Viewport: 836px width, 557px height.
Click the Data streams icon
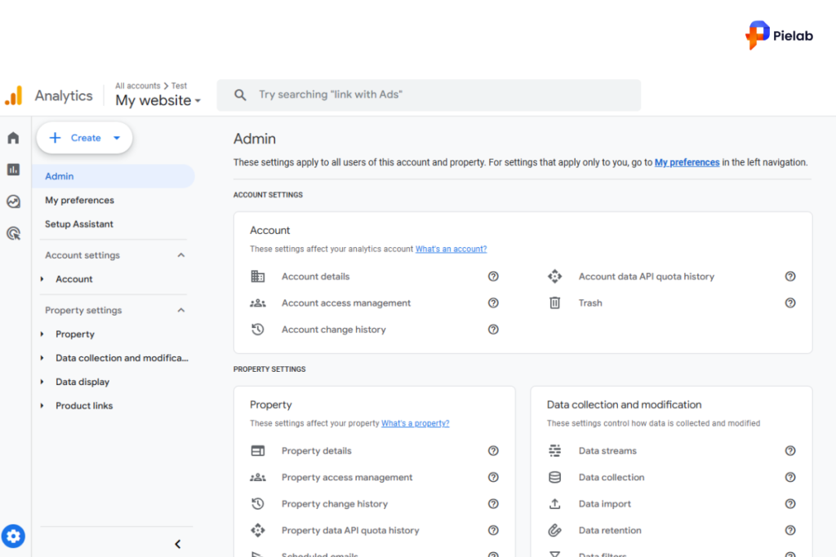click(x=554, y=450)
